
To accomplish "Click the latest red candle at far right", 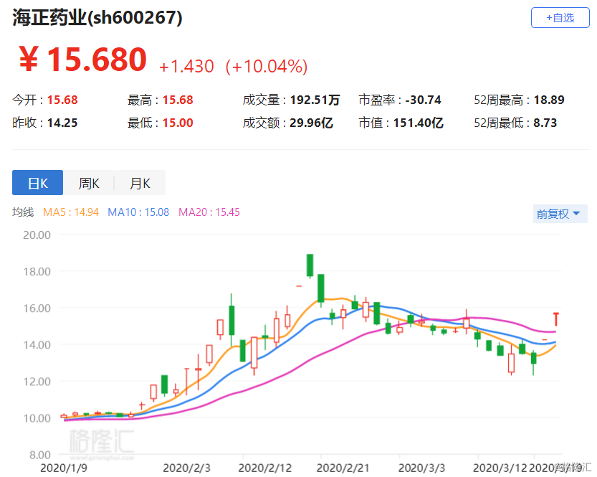I will (x=556, y=318).
